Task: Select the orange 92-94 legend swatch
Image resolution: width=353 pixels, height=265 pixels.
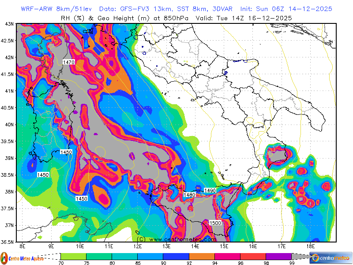Action: 202,256
